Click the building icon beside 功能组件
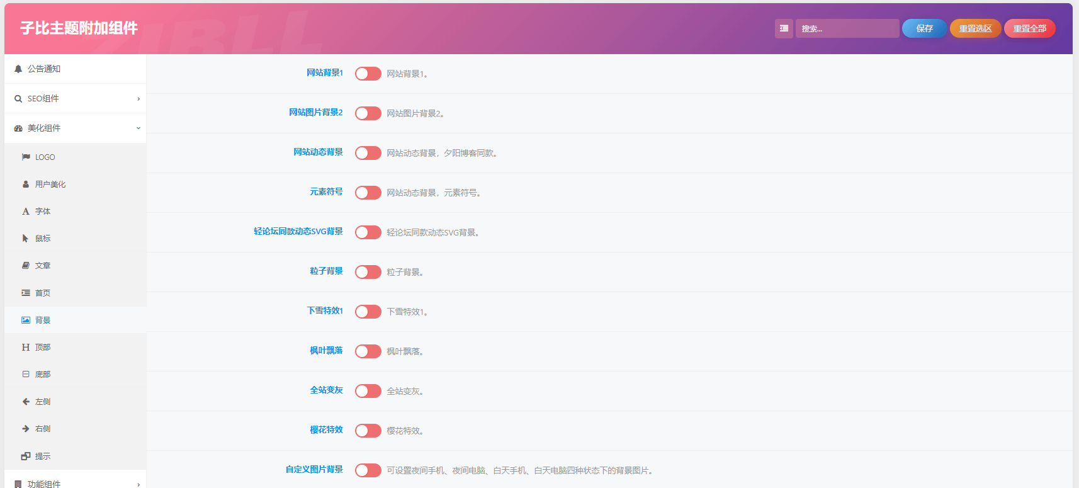This screenshot has height=488, width=1079. coord(18,484)
